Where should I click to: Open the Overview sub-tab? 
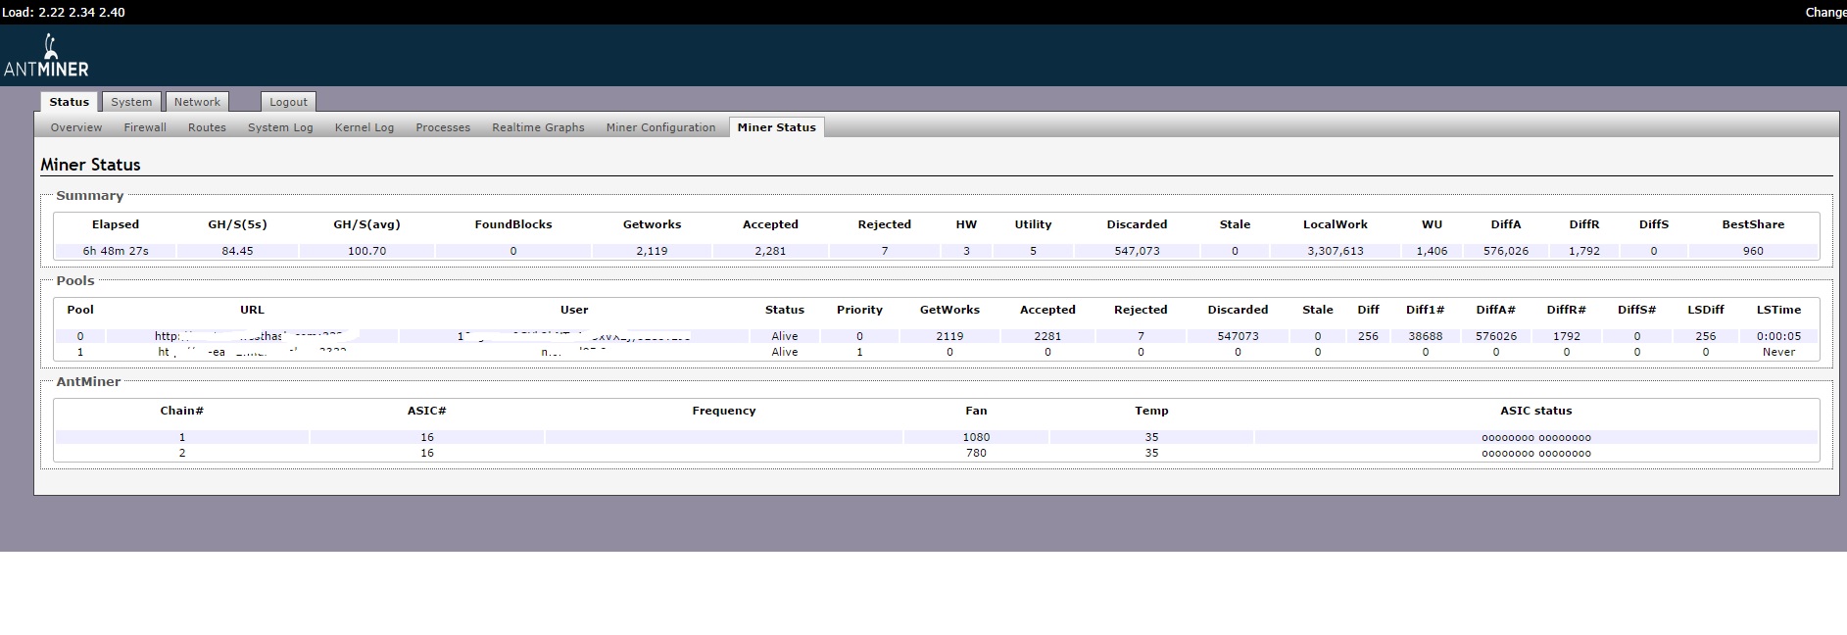pyautogui.click(x=76, y=127)
